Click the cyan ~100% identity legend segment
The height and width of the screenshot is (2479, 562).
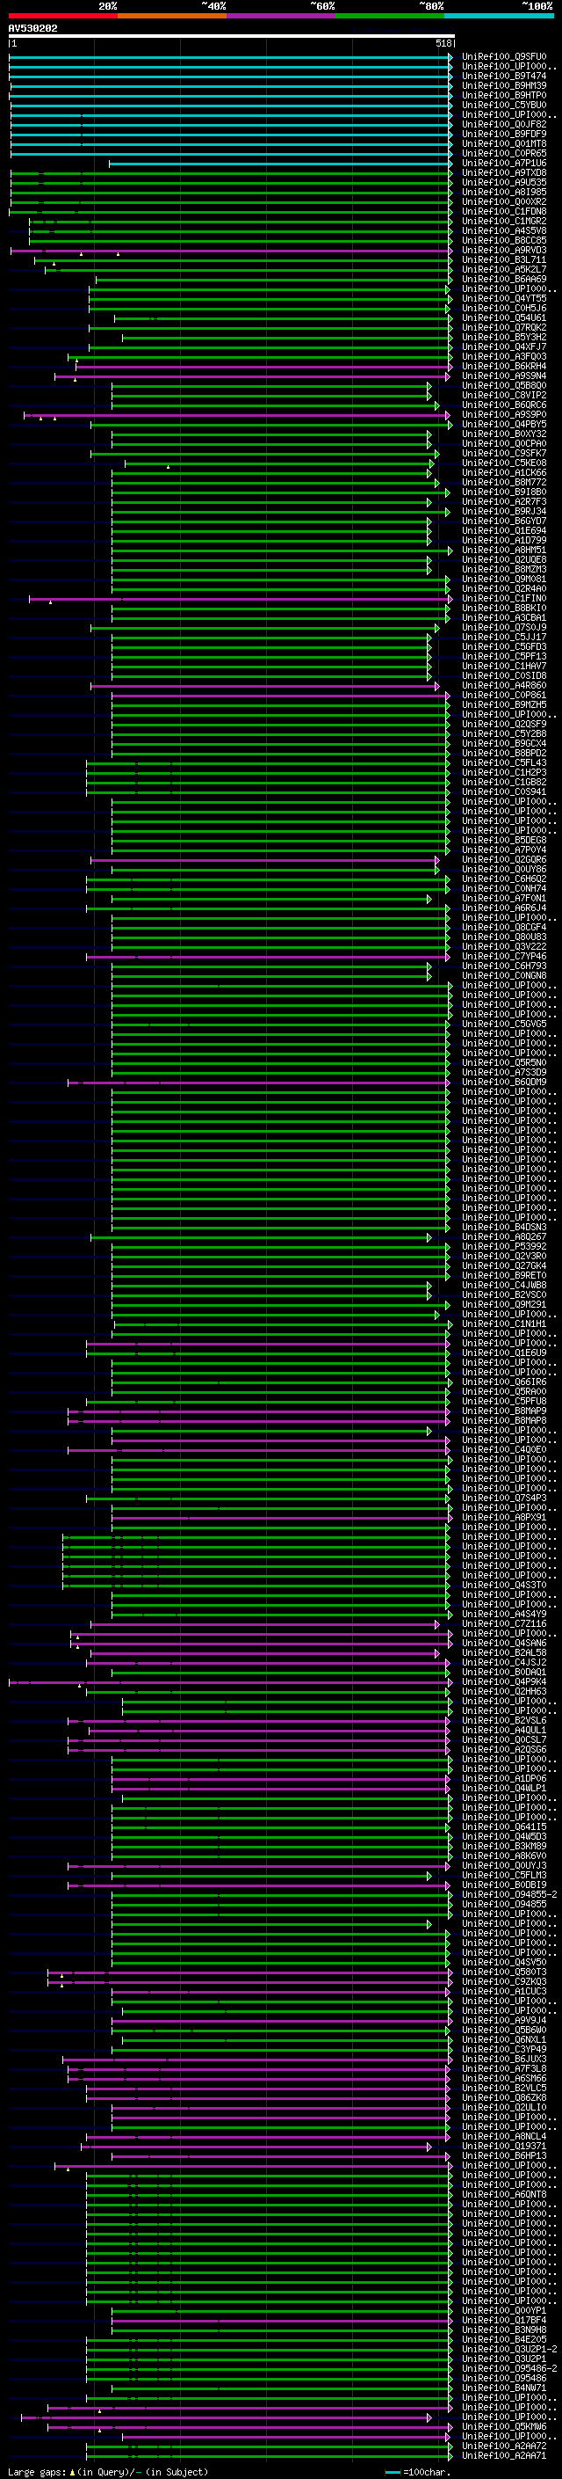[x=499, y=16]
